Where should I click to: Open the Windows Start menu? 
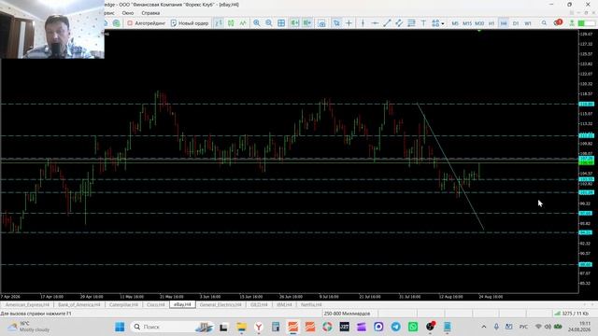tap(120, 327)
